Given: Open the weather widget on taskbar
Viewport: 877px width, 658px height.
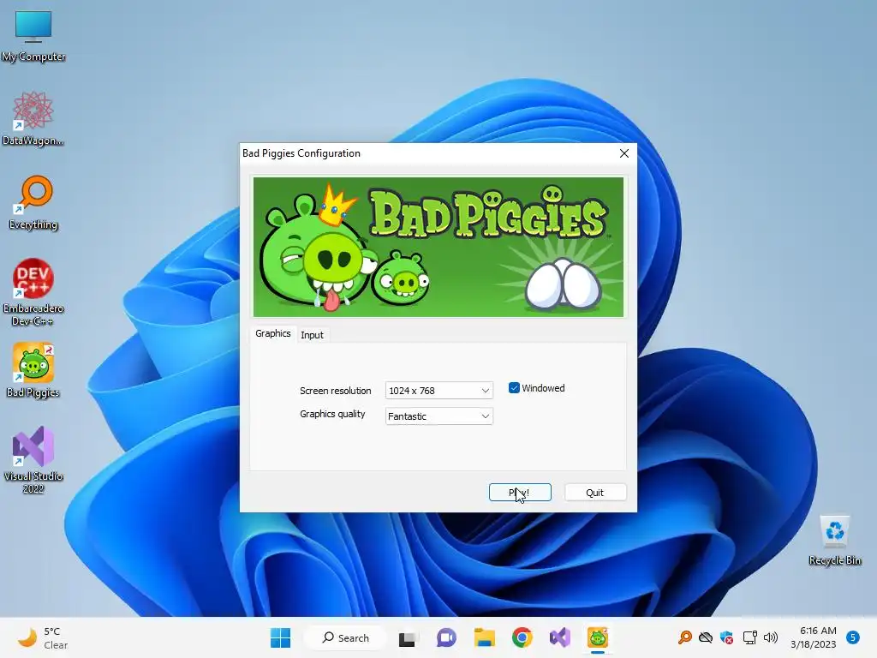Looking at the screenshot, I should pyautogui.click(x=43, y=637).
